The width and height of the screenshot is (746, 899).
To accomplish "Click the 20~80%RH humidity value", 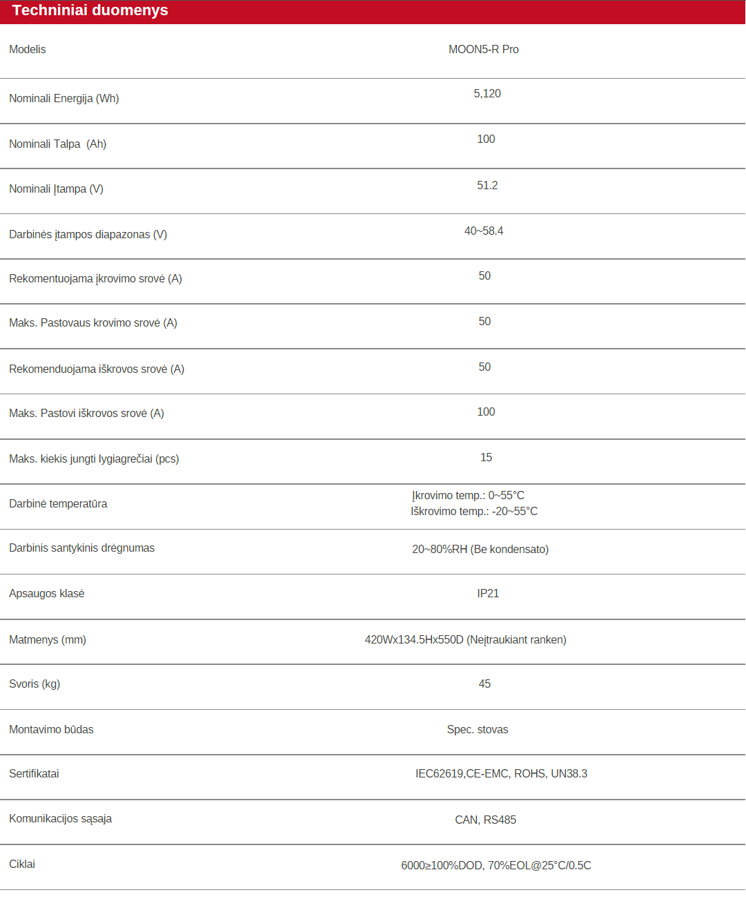I will (x=480, y=550).
